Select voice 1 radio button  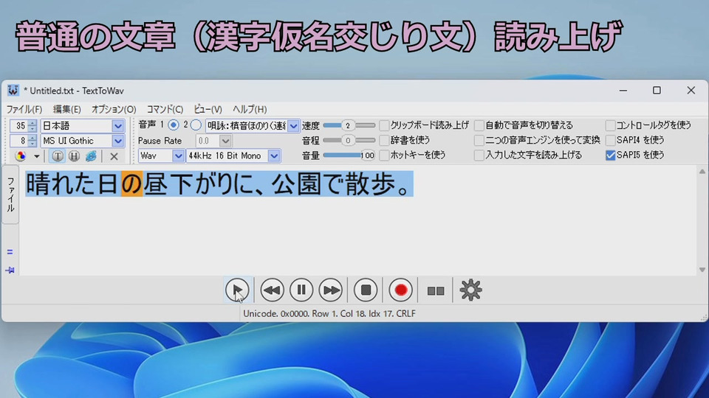pyautogui.click(x=173, y=125)
